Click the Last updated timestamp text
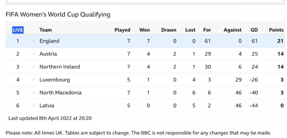Image resolution: width=287 pixels, height=138 pixels. (x=50, y=118)
